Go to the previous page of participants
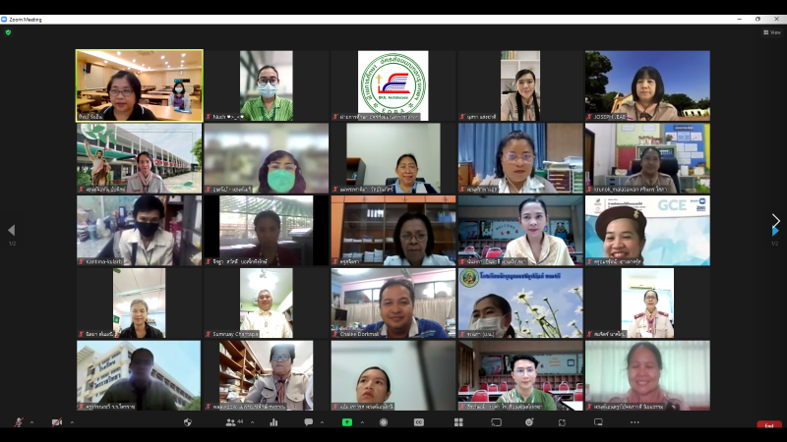 [12, 231]
